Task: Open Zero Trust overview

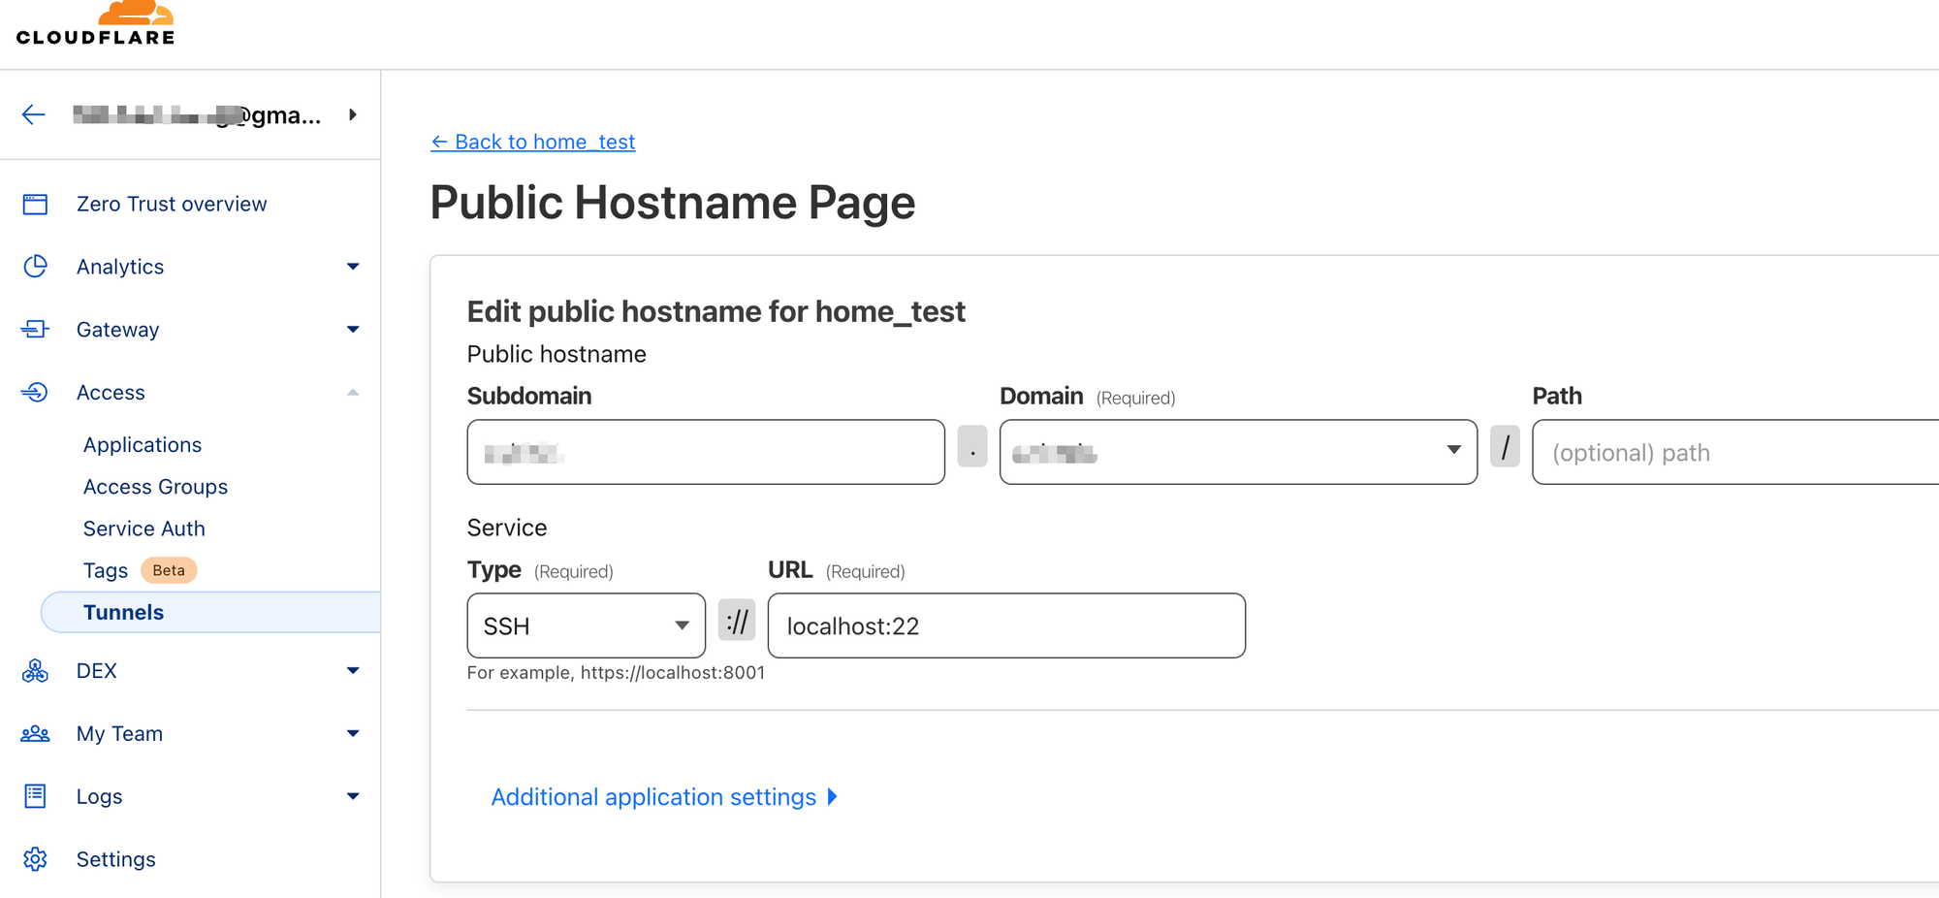Action: coord(172,204)
